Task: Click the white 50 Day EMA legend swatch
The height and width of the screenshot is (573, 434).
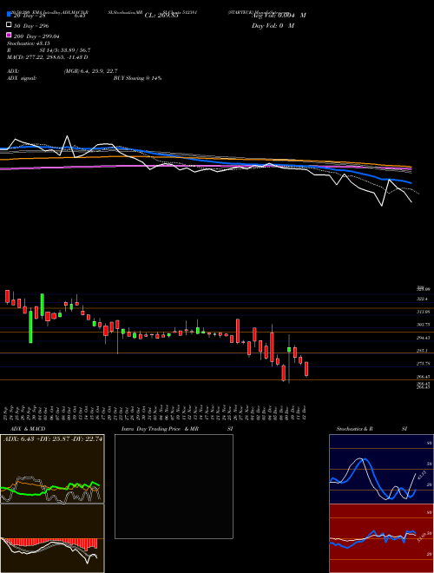Action: [9, 25]
